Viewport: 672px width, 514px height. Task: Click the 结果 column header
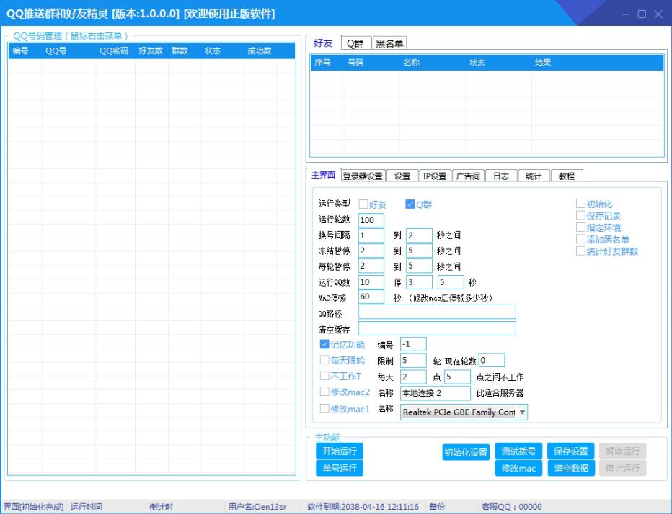tap(543, 63)
